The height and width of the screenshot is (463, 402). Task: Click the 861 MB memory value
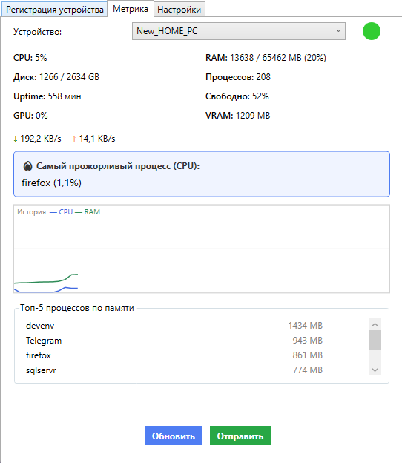[308, 355]
